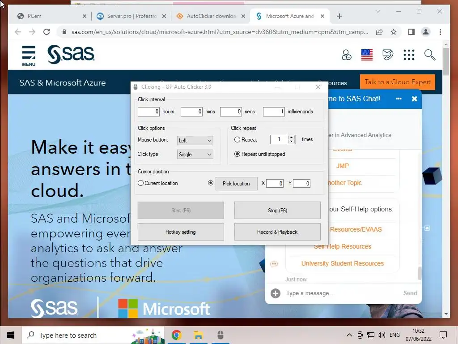
Task: Open Windows Start menu
Action: point(11,335)
